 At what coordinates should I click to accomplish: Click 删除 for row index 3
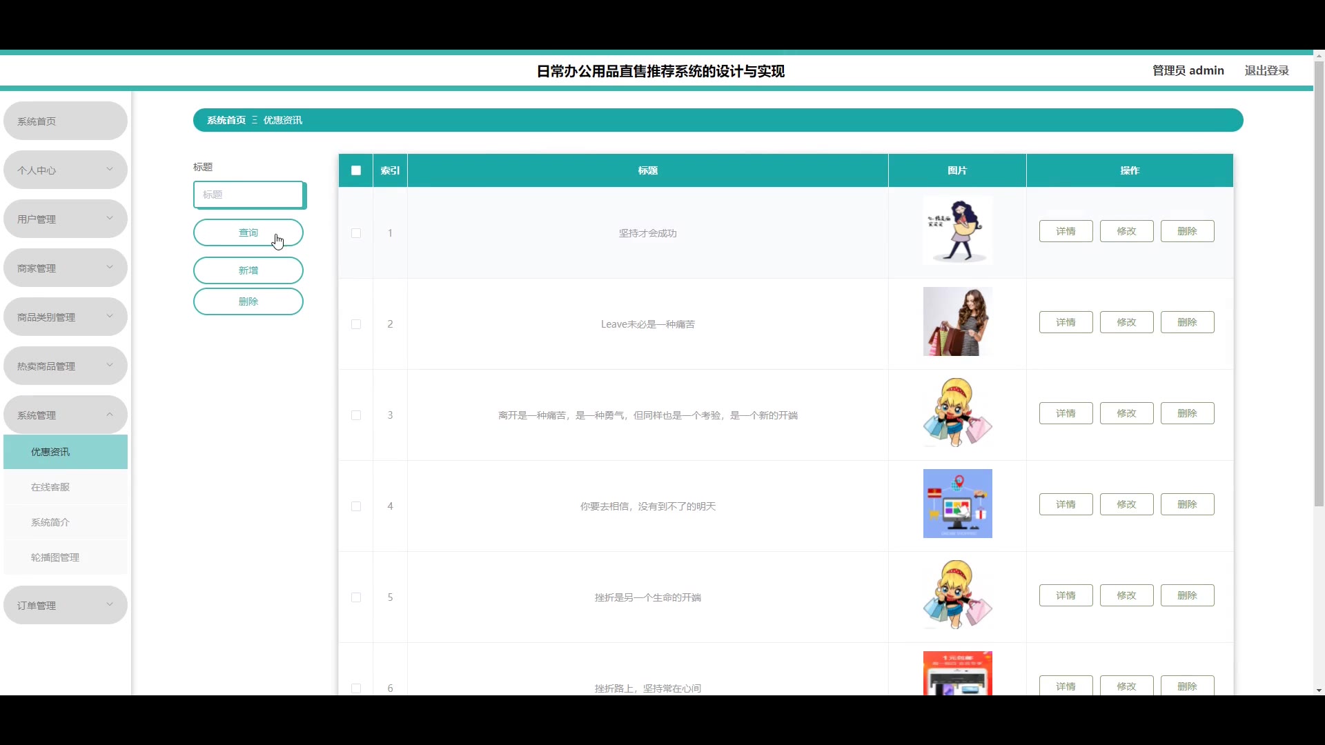click(1188, 413)
